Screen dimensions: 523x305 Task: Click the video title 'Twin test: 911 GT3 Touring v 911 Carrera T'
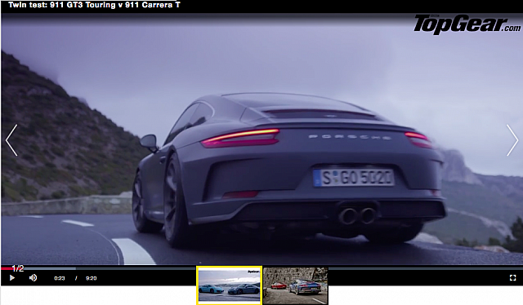click(94, 5)
